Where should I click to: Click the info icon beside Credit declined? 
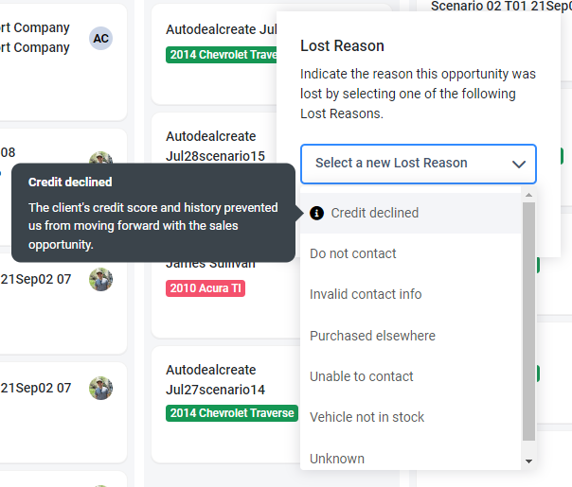click(316, 213)
